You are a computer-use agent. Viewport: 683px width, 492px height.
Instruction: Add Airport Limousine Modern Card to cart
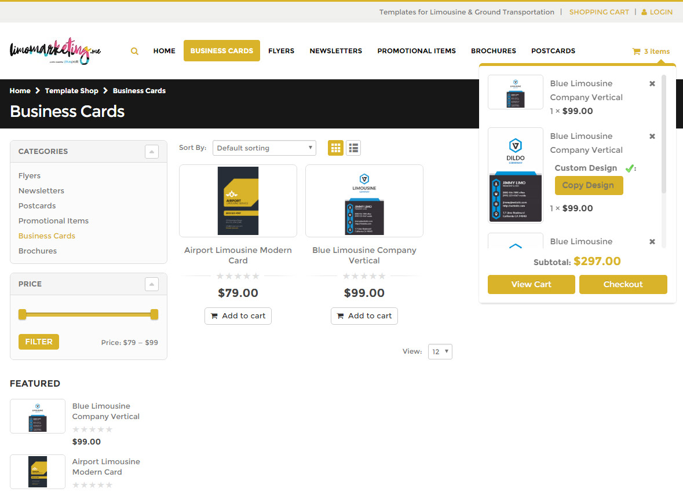(x=238, y=316)
